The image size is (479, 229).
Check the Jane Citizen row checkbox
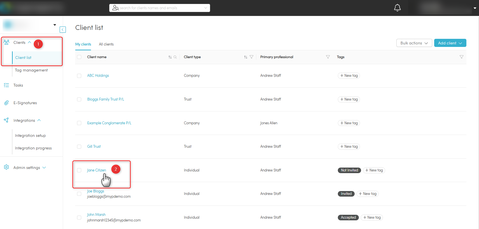tap(79, 170)
